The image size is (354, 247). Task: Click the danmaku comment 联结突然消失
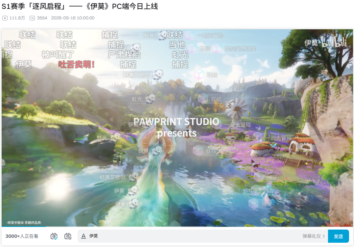(240, 49)
